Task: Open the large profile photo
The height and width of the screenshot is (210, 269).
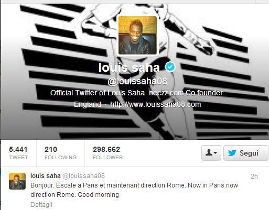Action: coord(137,36)
